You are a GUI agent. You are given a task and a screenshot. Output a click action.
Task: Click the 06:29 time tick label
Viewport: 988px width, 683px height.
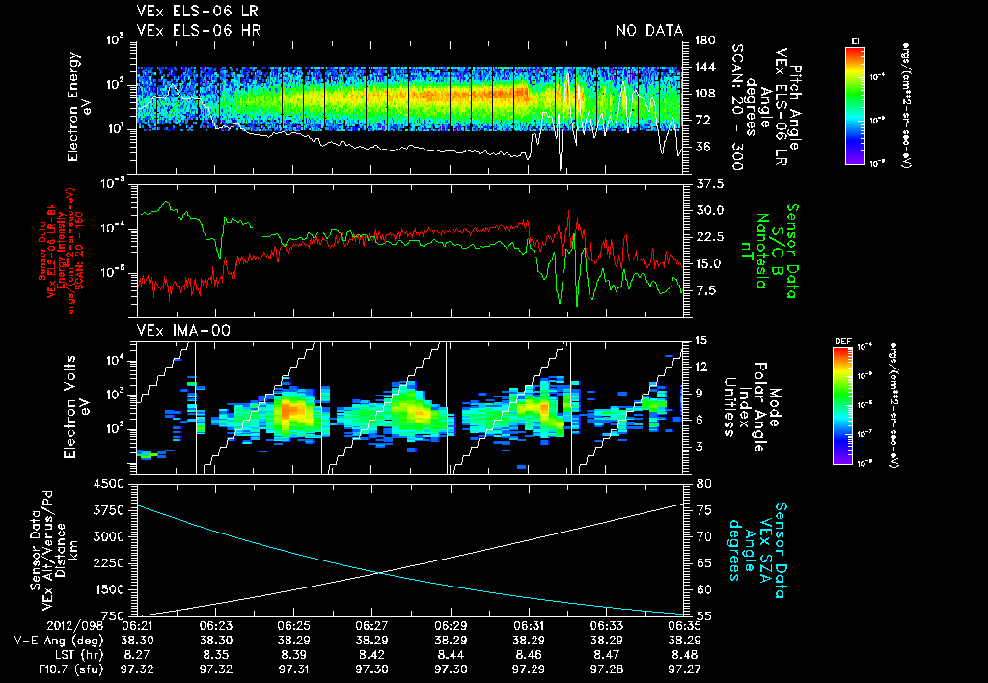[x=450, y=627]
